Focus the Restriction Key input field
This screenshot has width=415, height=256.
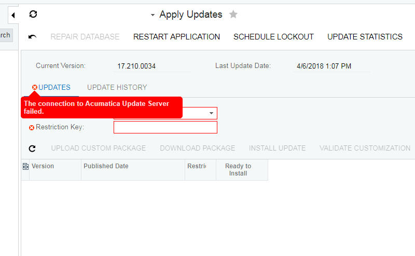pos(165,127)
